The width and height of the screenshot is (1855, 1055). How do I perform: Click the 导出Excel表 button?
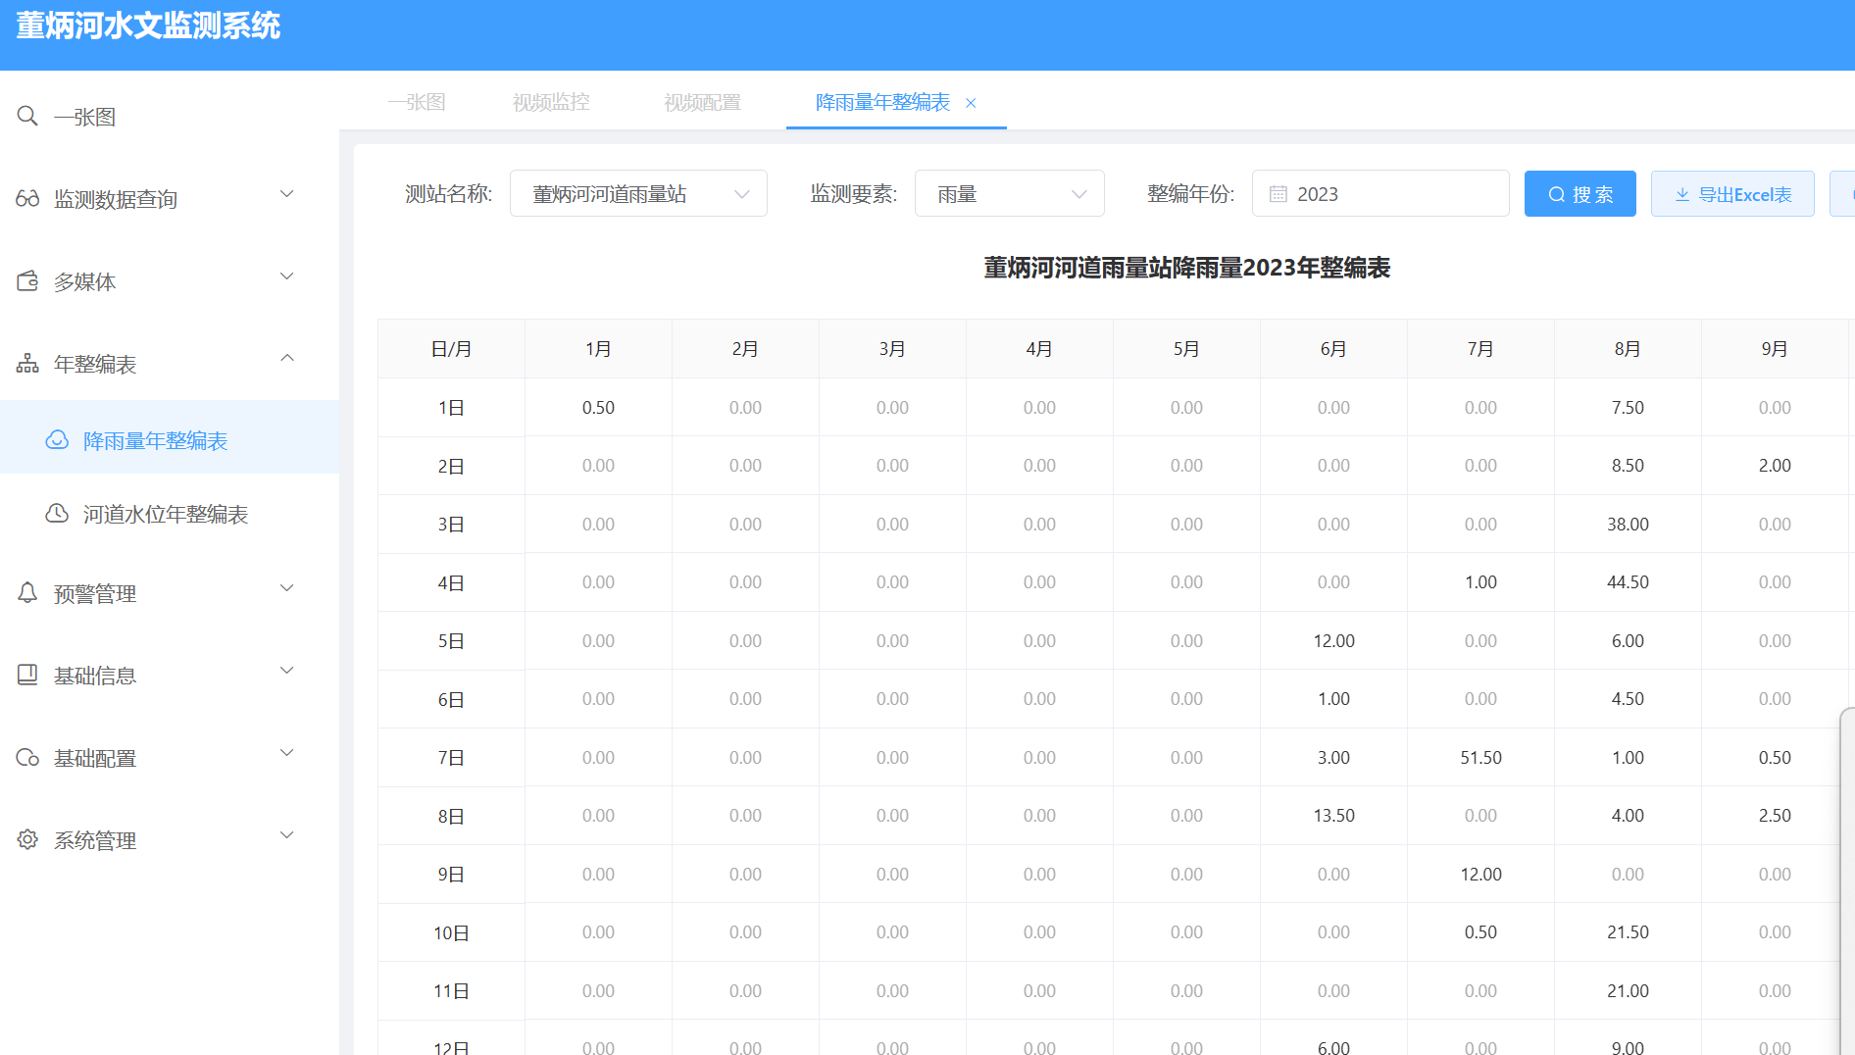[x=1732, y=194]
